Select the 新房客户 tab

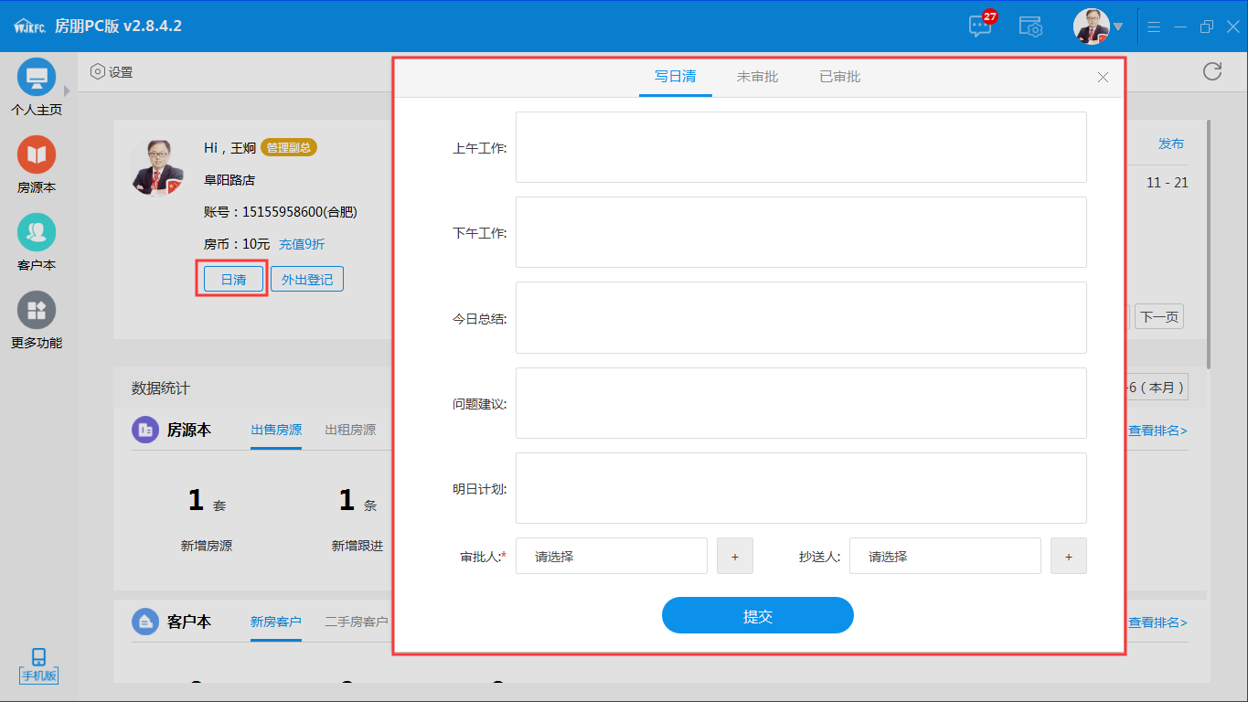click(x=276, y=622)
